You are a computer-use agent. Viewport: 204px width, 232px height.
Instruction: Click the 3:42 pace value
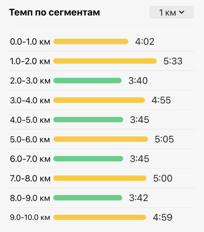click(x=139, y=198)
